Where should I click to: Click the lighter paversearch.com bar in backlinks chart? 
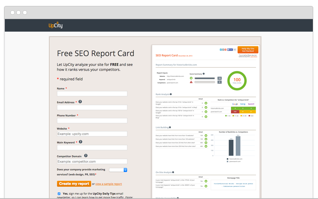click(x=238, y=146)
